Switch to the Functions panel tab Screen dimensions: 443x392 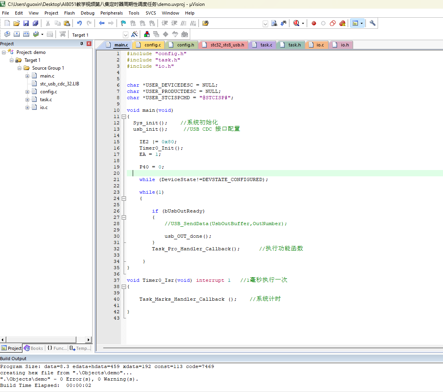point(57,348)
